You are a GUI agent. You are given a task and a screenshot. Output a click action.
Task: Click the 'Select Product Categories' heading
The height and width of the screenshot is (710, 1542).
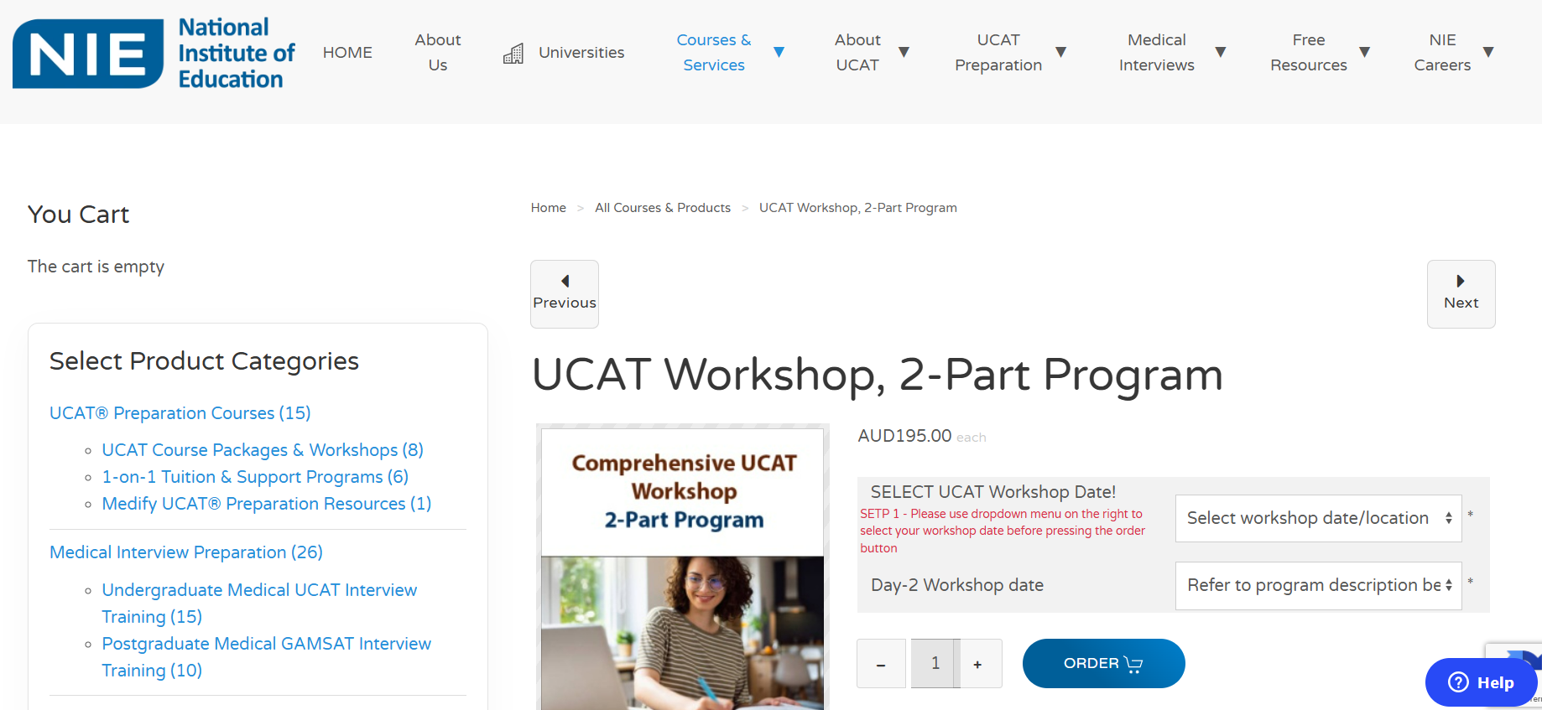(204, 361)
